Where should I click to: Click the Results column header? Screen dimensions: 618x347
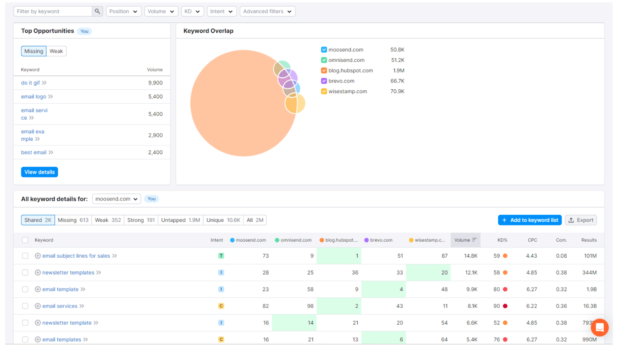pos(589,240)
